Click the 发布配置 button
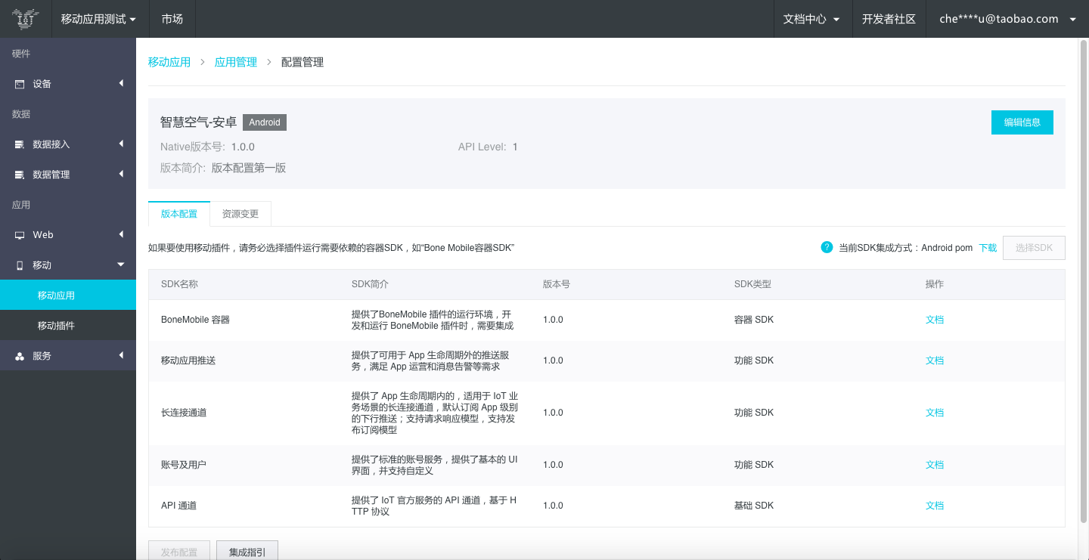This screenshot has width=1089, height=560. [x=179, y=552]
